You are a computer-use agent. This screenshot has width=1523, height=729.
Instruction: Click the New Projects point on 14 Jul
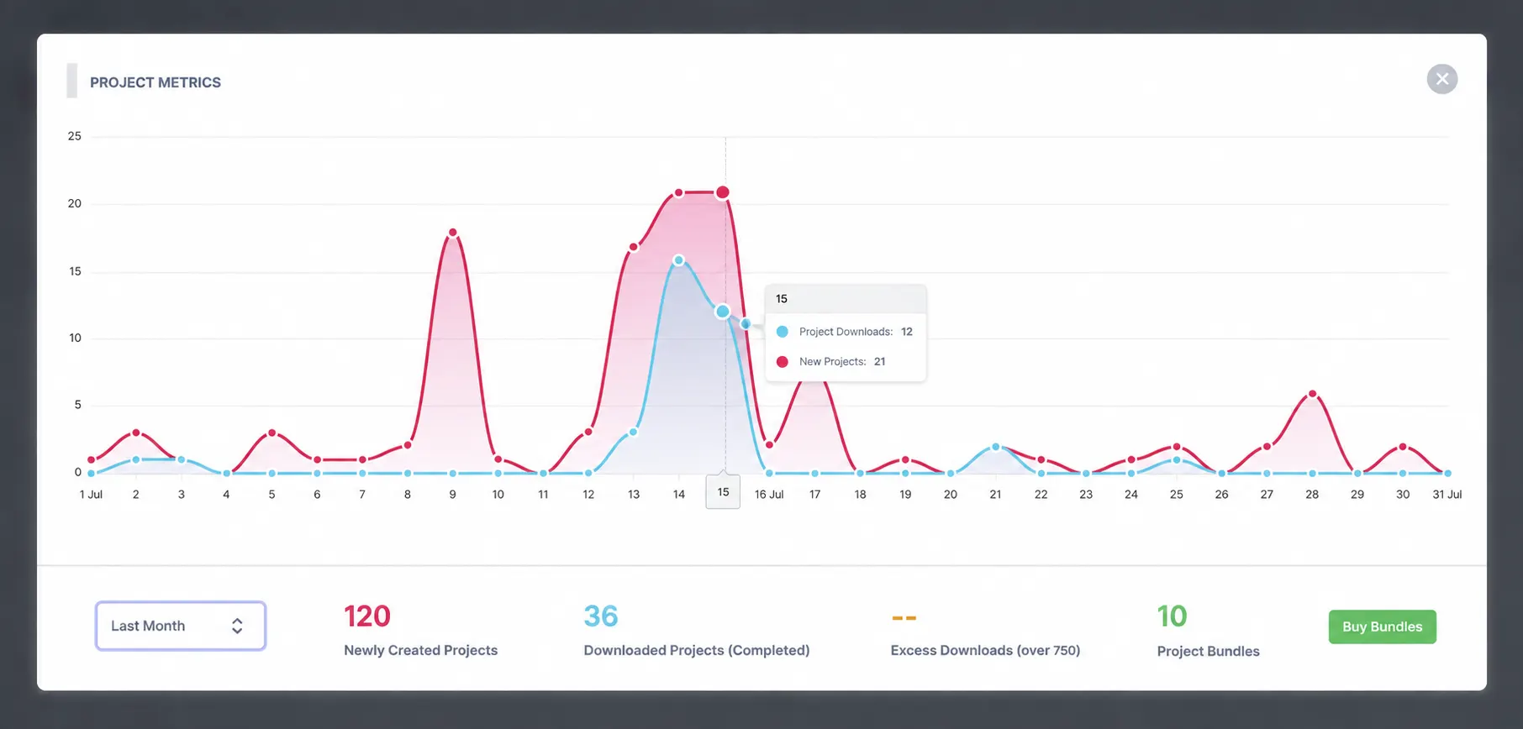pyautogui.click(x=679, y=193)
